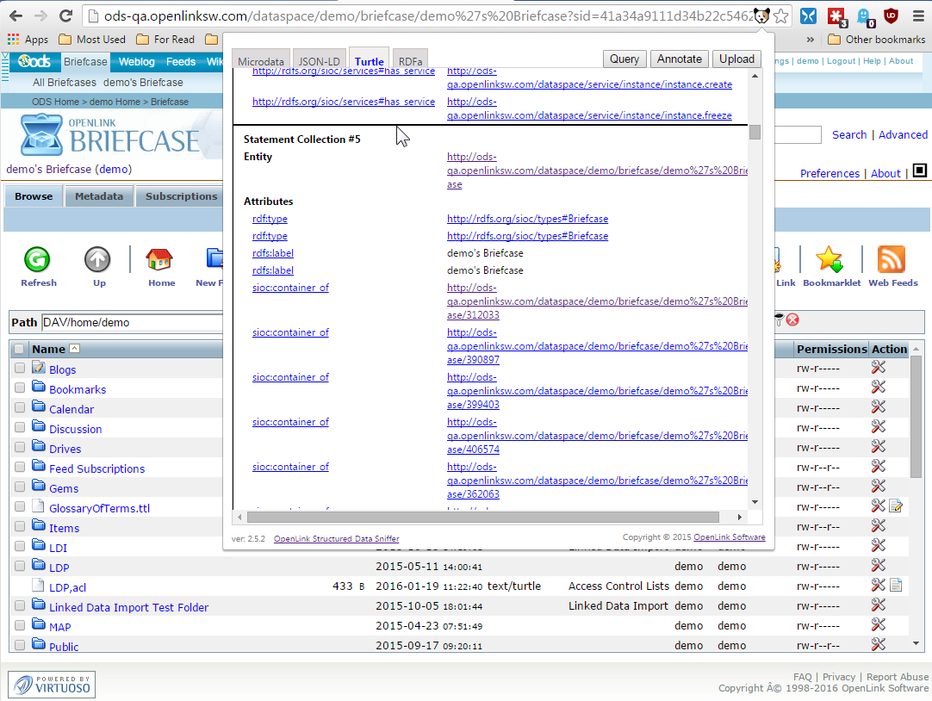Screen dimensions: 932x701
Task: Toggle the Name column sort arrow
Action: [74, 349]
